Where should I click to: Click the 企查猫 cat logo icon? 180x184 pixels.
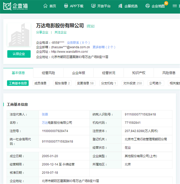7,6
